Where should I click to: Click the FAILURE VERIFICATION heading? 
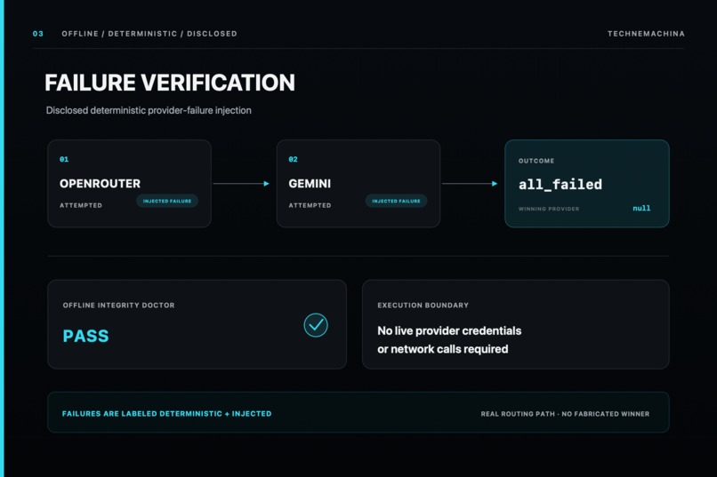(170, 83)
